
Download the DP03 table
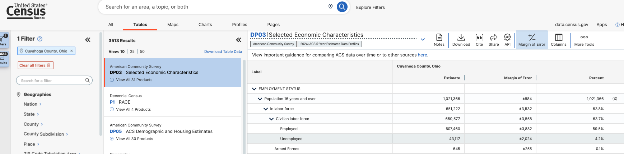coord(461,40)
